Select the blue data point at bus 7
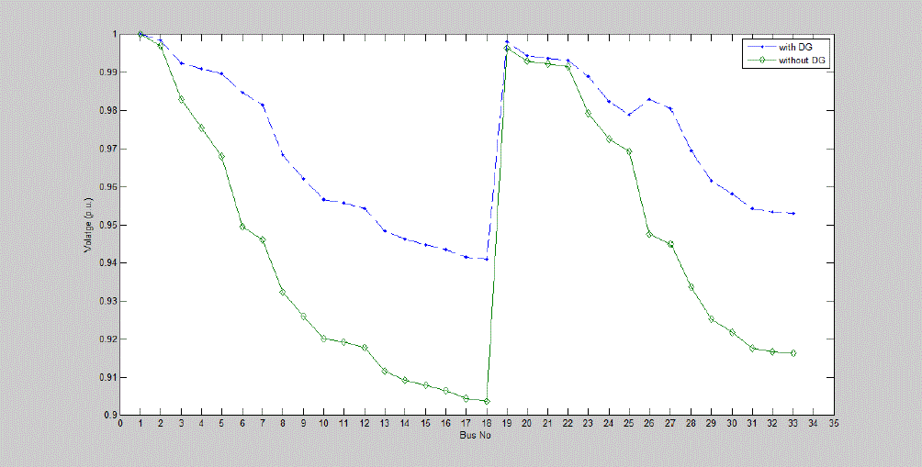 (x=263, y=105)
